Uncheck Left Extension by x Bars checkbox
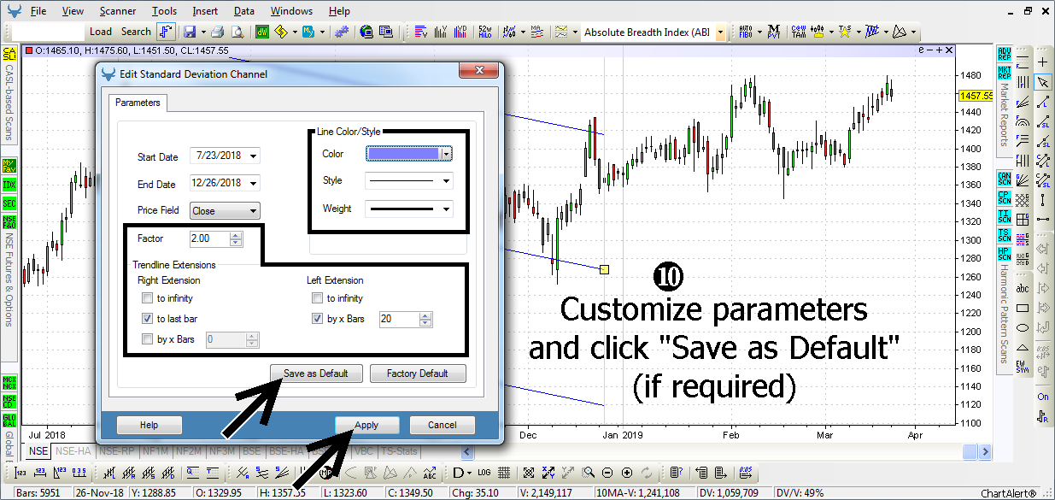Image resolution: width=1055 pixels, height=500 pixels. [318, 319]
